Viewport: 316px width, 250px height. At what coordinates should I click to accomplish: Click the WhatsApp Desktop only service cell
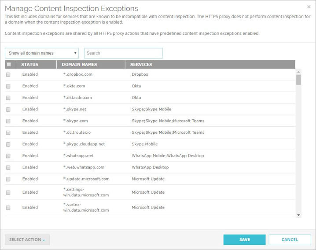pyautogui.click(x=150, y=167)
